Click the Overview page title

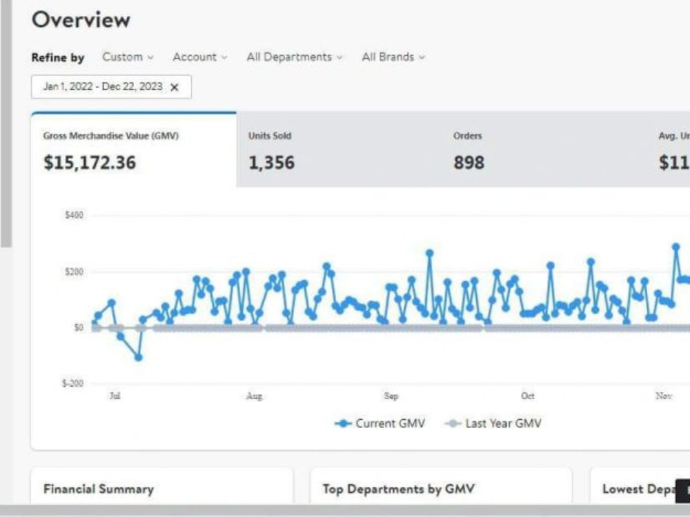pyautogui.click(x=81, y=20)
